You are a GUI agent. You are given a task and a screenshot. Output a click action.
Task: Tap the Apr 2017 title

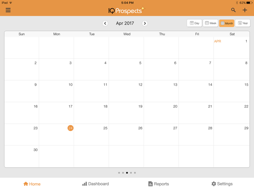[x=125, y=23]
